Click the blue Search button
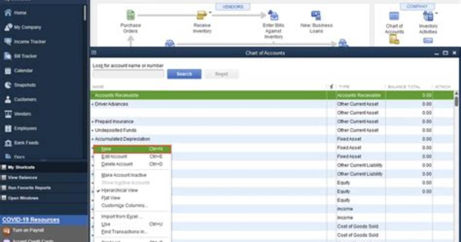 click(184, 74)
